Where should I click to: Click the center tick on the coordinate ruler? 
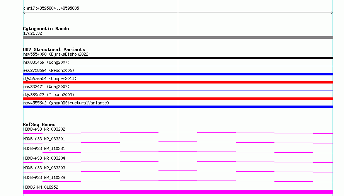pyautogui.click(x=178, y=12)
